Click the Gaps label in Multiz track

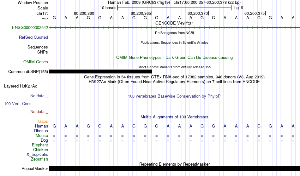43,122
